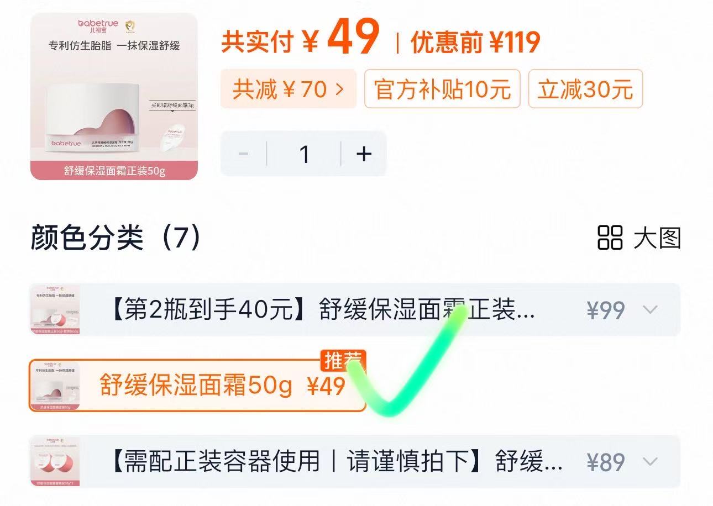Viewport: 713px width, 506px height.
Task: Tap the minus icon to decrease quantity
Action: coord(244,154)
